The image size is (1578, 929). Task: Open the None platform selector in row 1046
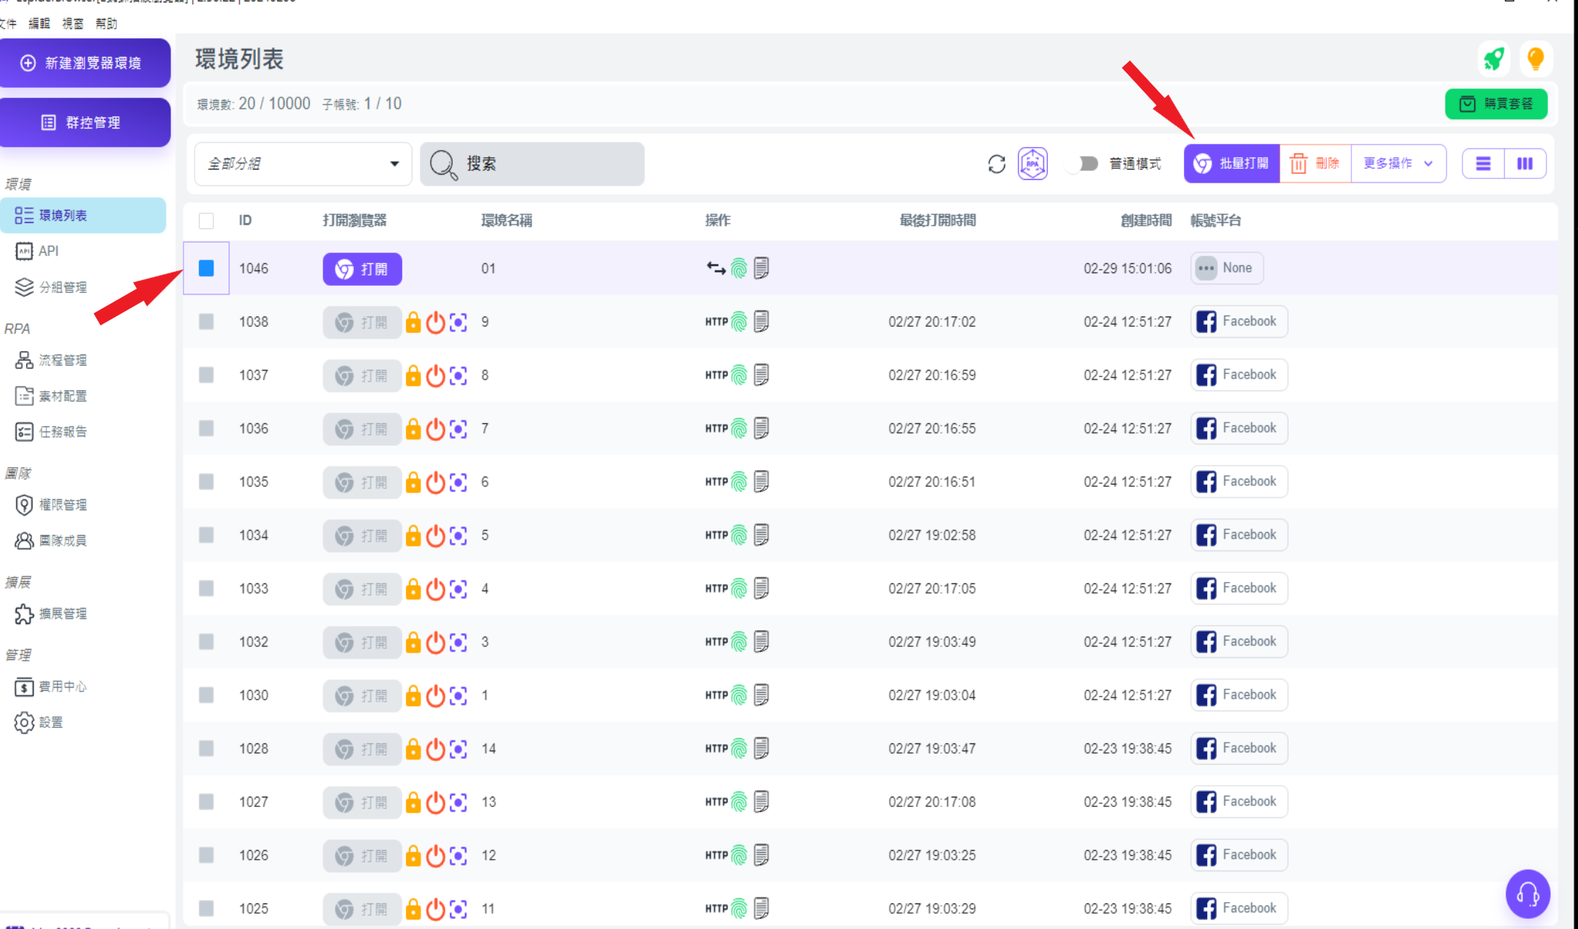(x=1227, y=268)
